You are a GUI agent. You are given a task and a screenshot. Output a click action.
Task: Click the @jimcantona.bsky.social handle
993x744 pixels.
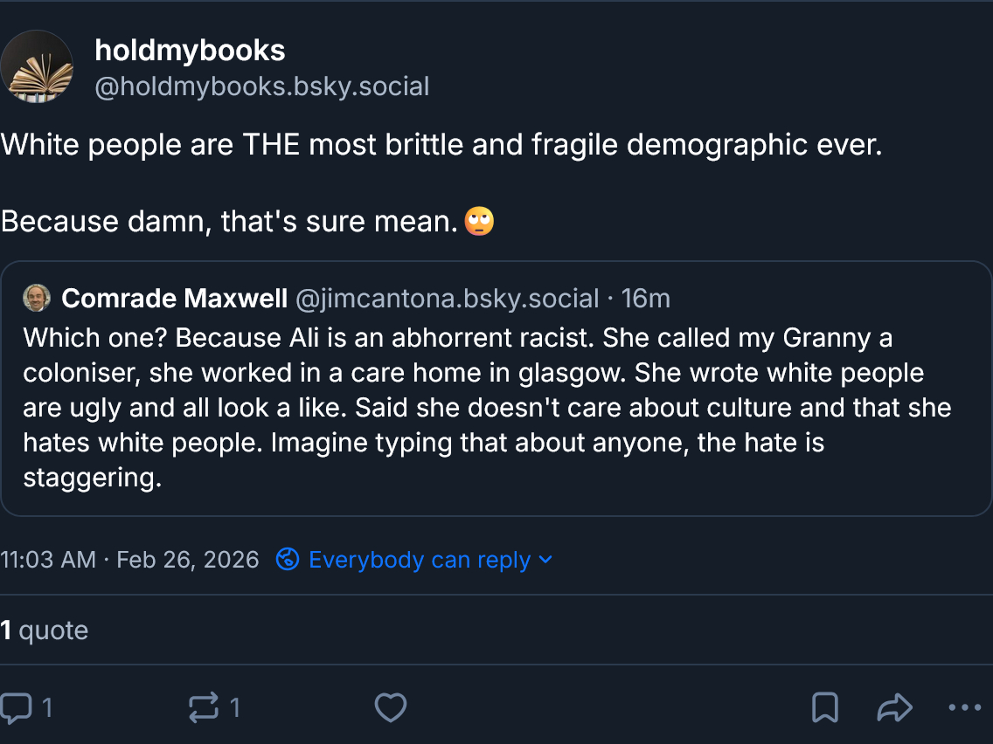click(x=448, y=299)
